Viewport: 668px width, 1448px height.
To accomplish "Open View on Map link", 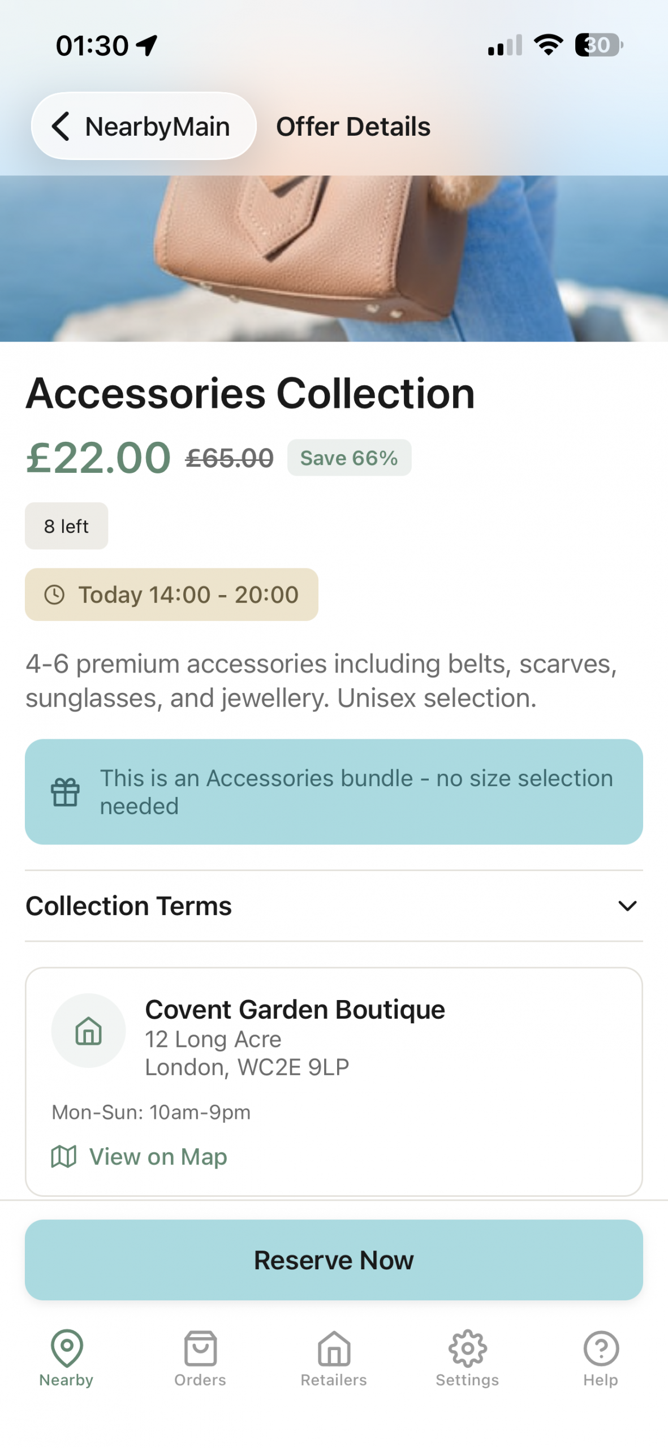I will tap(158, 1157).
